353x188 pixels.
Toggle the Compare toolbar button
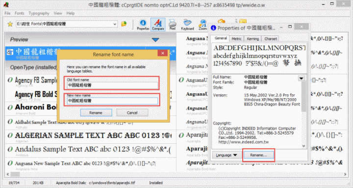[x=158, y=25]
